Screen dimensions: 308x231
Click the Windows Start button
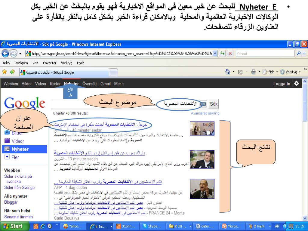point(14,226)
